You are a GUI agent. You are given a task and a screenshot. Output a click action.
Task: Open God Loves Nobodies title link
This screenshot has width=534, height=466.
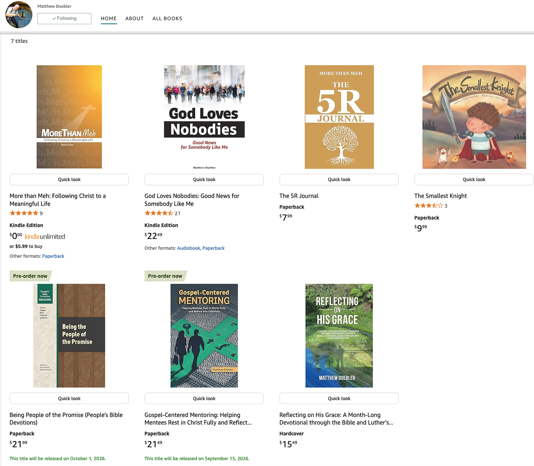tap(192, 200)
